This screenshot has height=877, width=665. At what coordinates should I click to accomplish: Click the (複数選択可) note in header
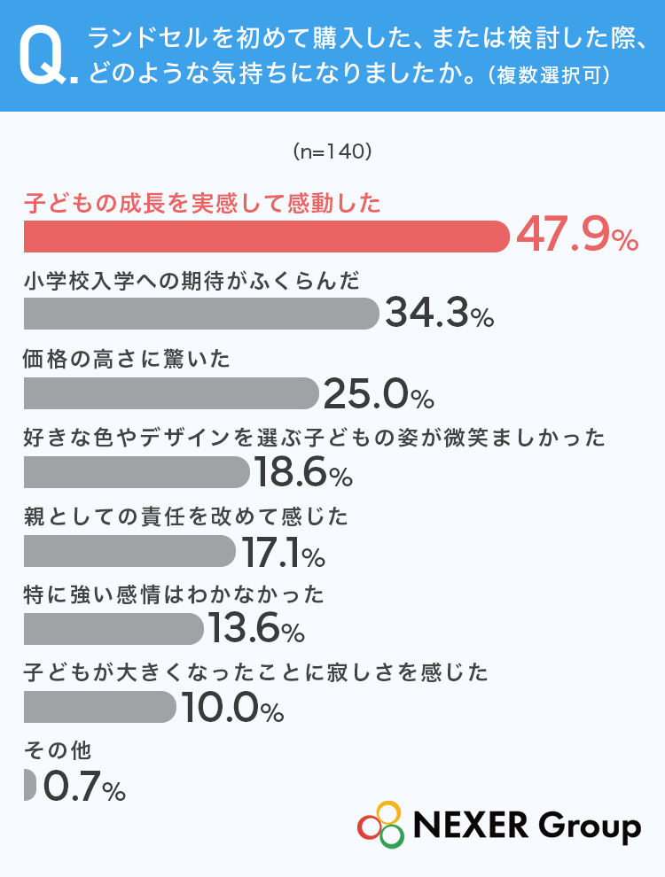click(549, 74)
